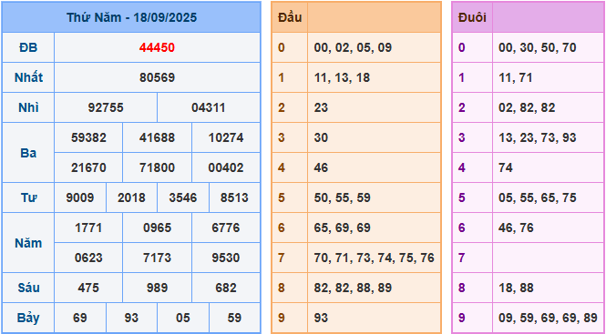Click the Nhất row label
The image size is (606, 334).
click(28, 77)
